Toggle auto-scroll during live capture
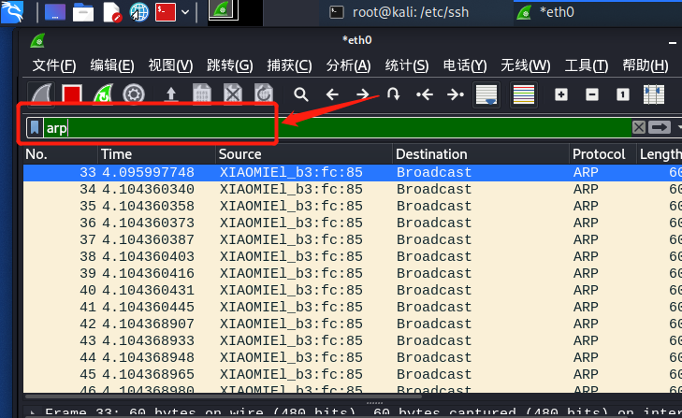The height and width of the screenshot is (418, 682). coord(486,94)
